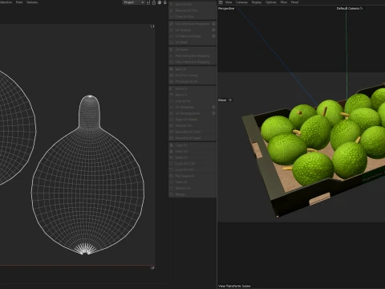The image size is (385, 289).
Task: Click the Mirror V icon
Action: tap(172, 95)
